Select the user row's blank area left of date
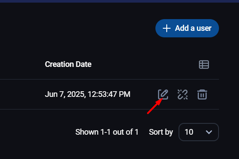This screenshot has height=159, width=239. point(22,94)
